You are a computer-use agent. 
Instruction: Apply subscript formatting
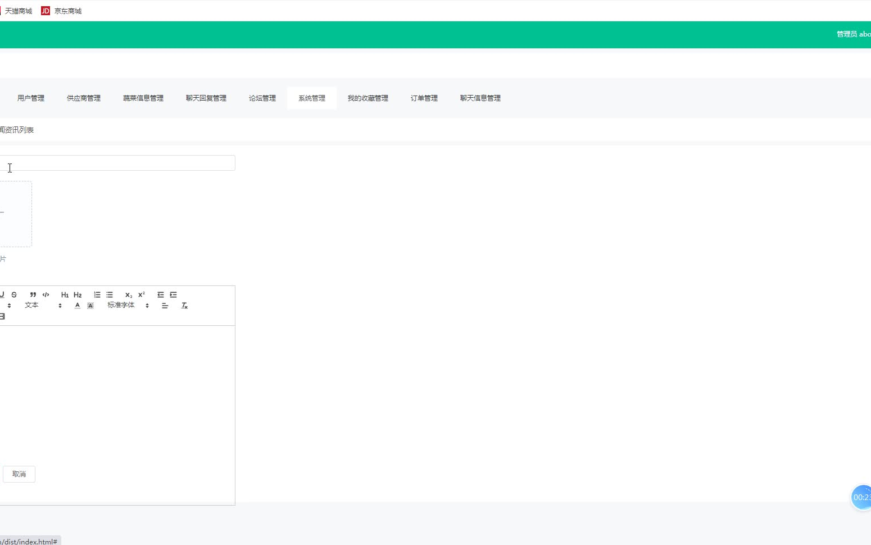coord(129,295)
